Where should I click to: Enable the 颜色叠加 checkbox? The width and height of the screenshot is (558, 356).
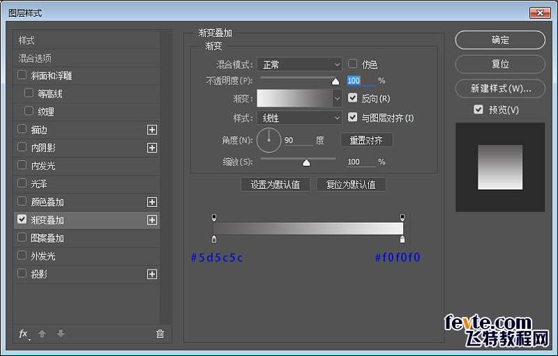[22, 201]
